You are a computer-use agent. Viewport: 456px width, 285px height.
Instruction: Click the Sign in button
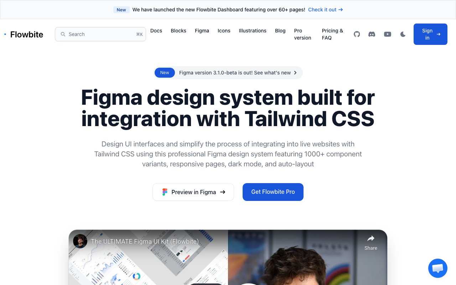[430, 34]
